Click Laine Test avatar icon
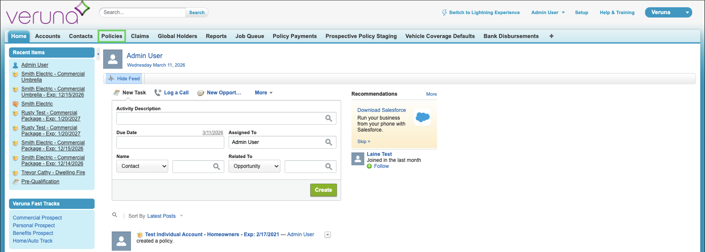Viewport: 705px width, 252px height. pos(358,159)
